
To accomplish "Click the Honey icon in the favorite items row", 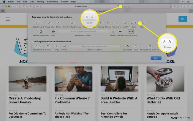I will (113, 32).
